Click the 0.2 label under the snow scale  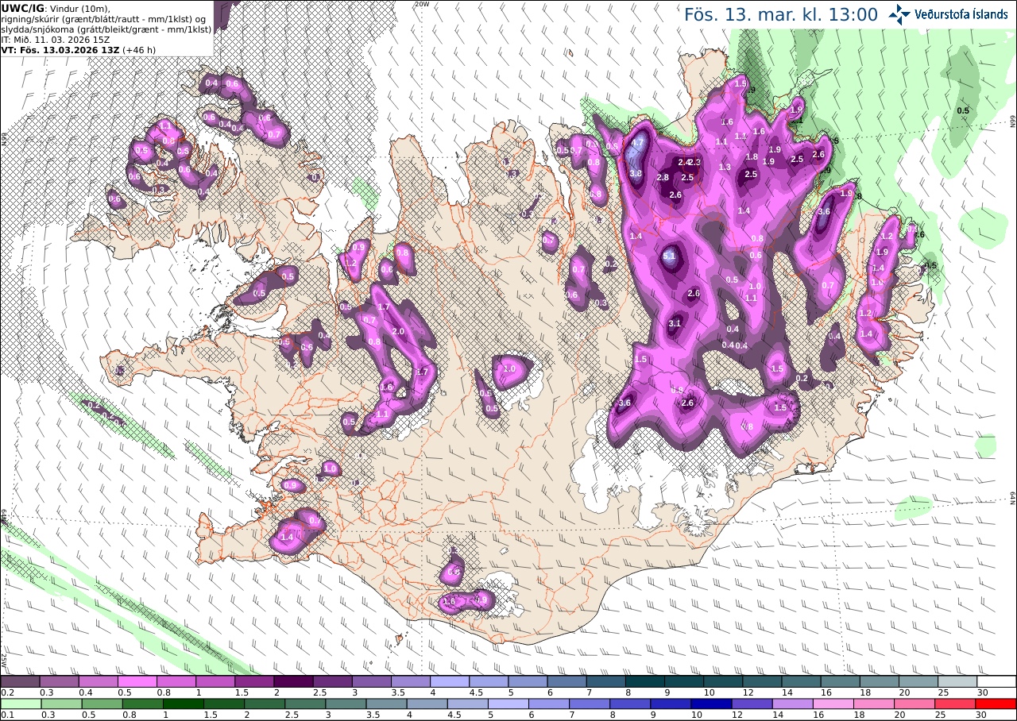click(x=7, y=692)
